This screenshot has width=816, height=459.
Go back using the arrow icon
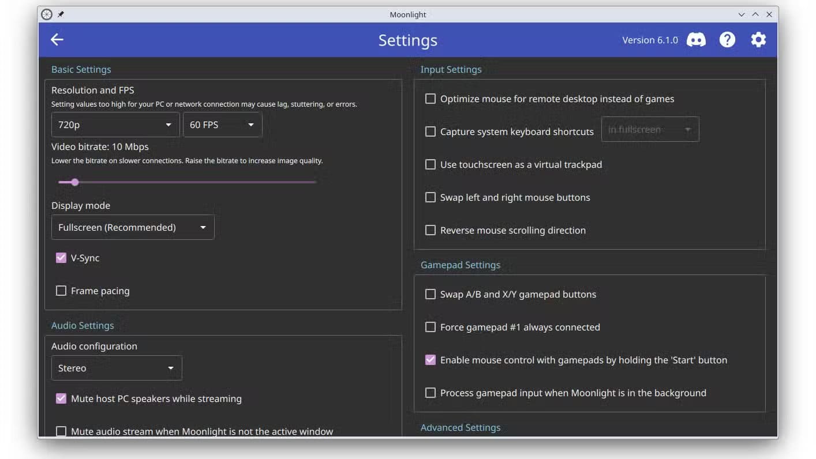click(57, 39)
